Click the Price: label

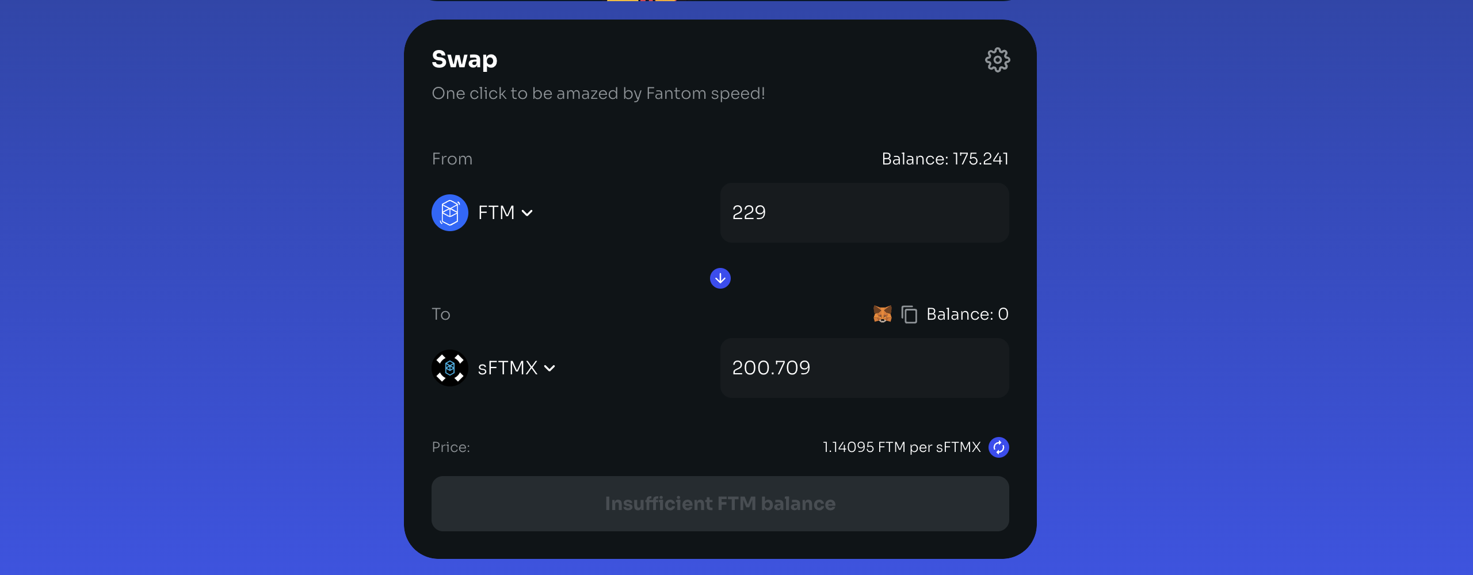coord(451,447)
